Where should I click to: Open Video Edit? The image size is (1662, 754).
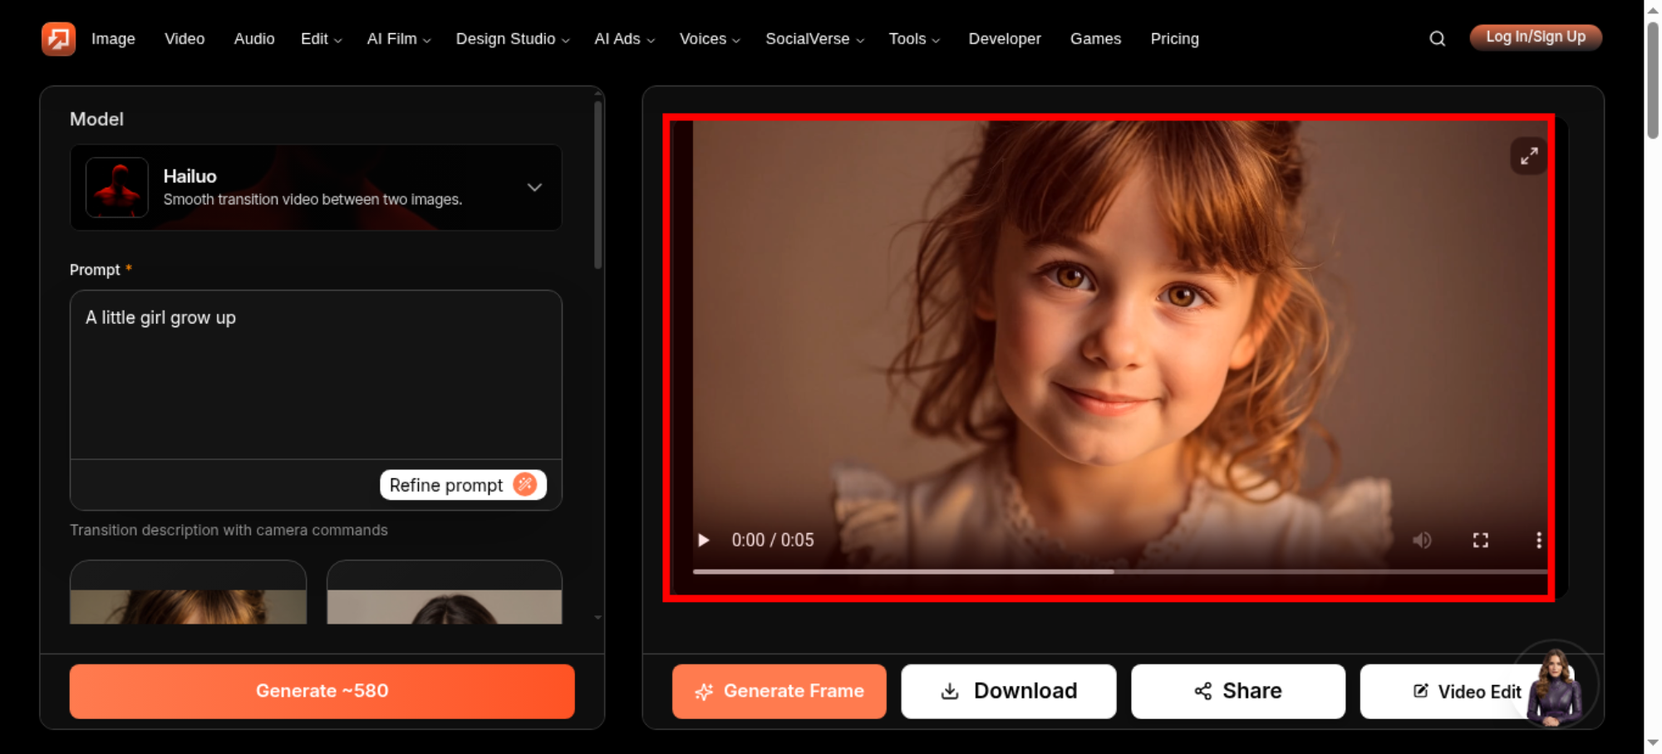pyautogui.click(x=1466, y=691)
